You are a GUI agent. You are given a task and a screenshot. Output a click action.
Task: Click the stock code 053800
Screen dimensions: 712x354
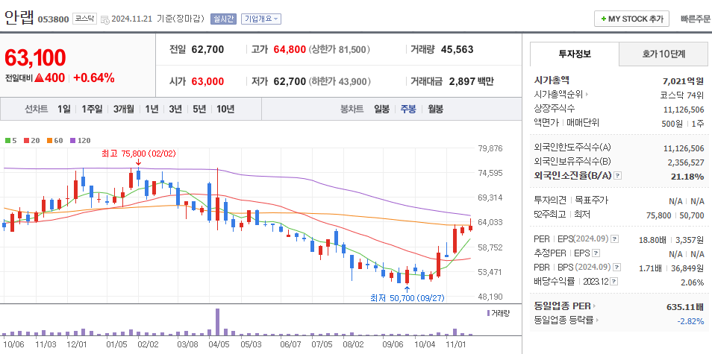(x=53, y=19)
